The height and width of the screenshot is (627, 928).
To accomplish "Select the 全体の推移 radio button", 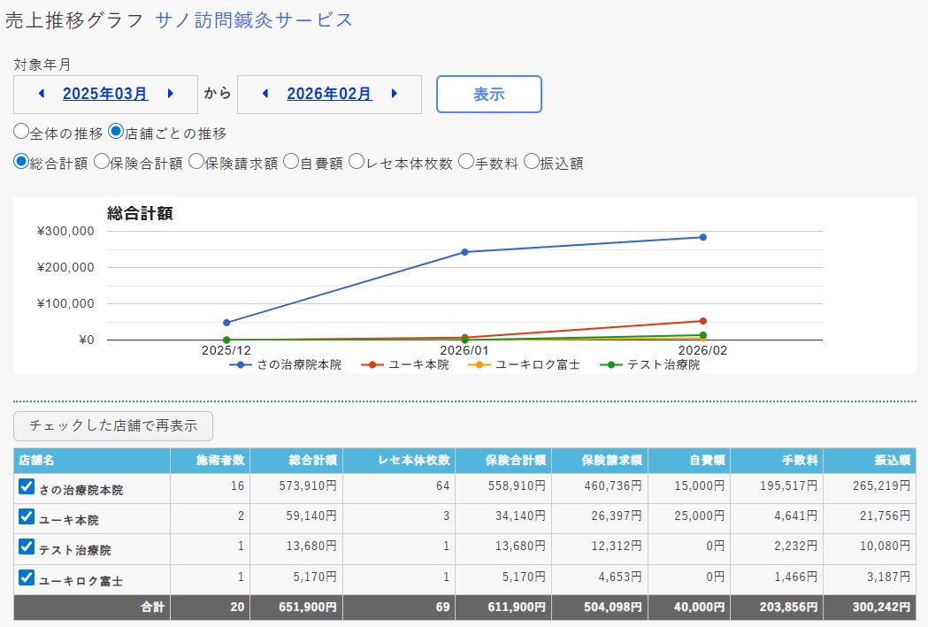I will pos(21,132).
